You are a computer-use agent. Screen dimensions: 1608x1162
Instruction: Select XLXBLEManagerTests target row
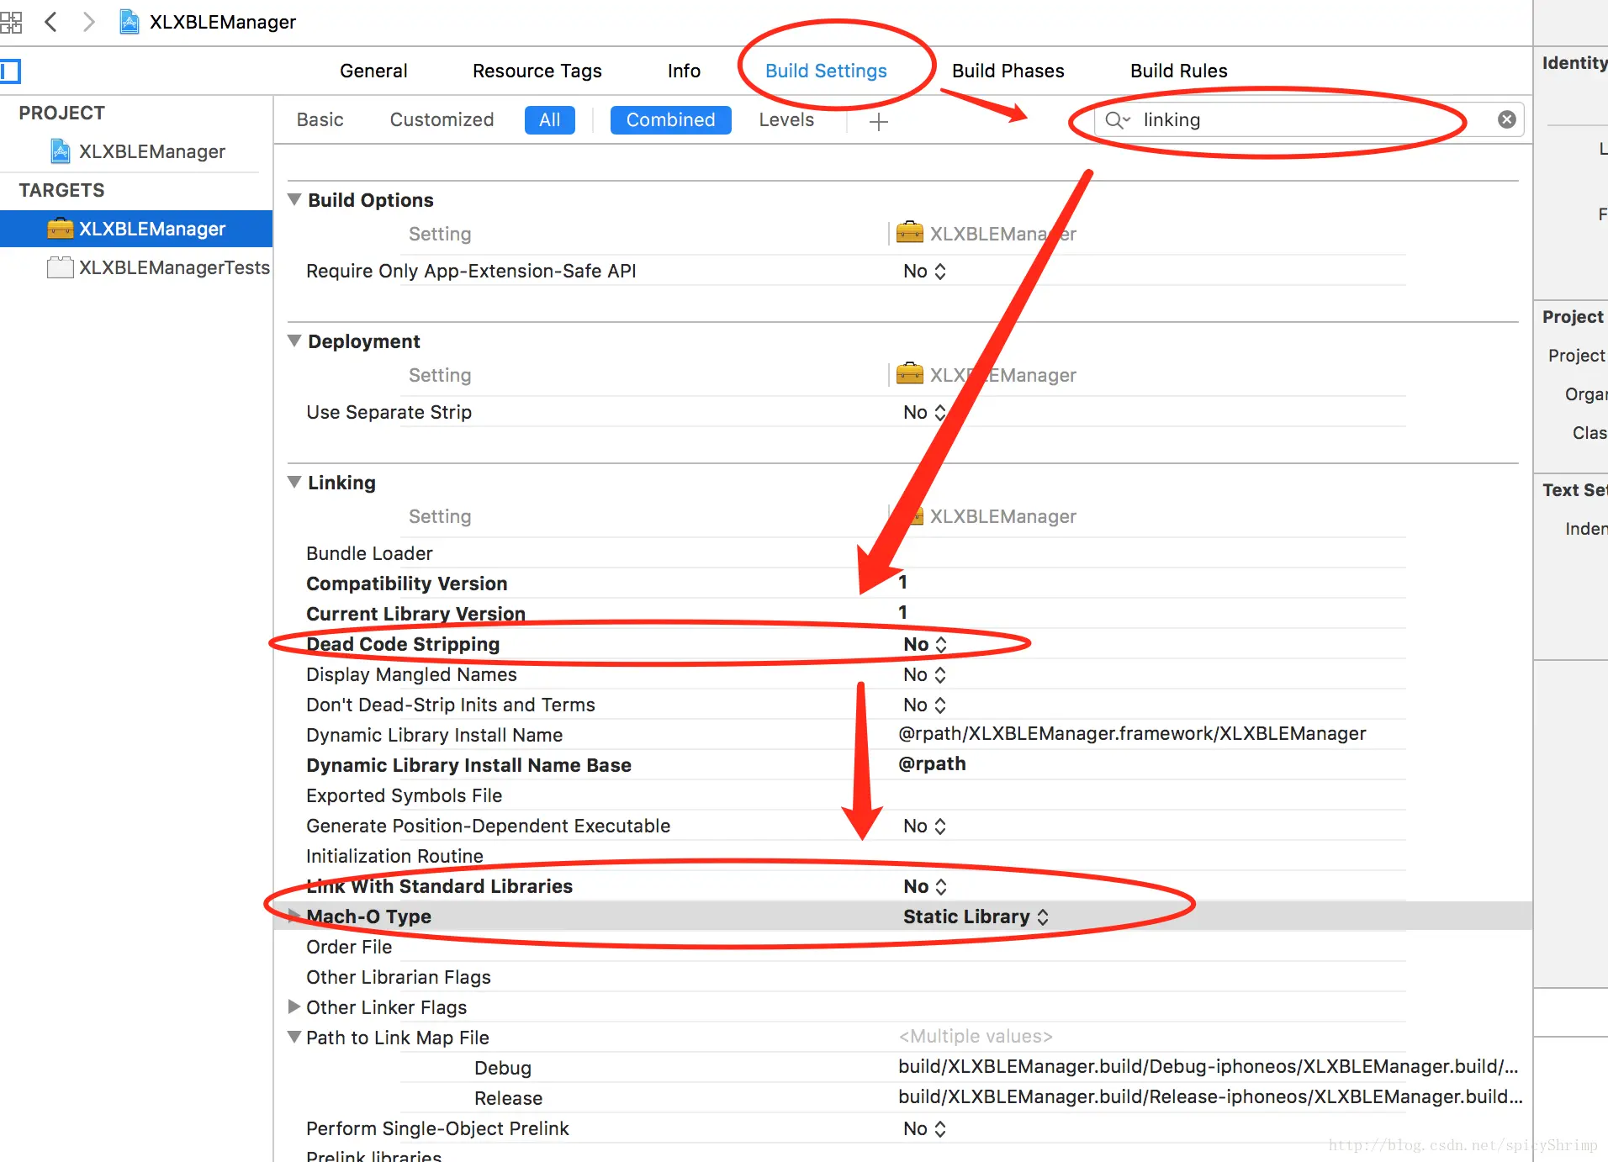click(136, 267)
